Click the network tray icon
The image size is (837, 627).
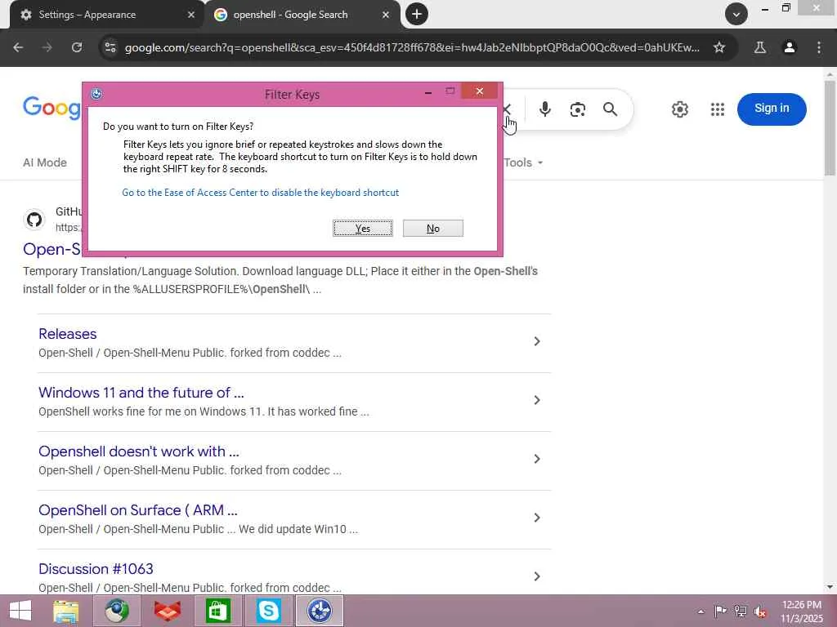point(740,611)
